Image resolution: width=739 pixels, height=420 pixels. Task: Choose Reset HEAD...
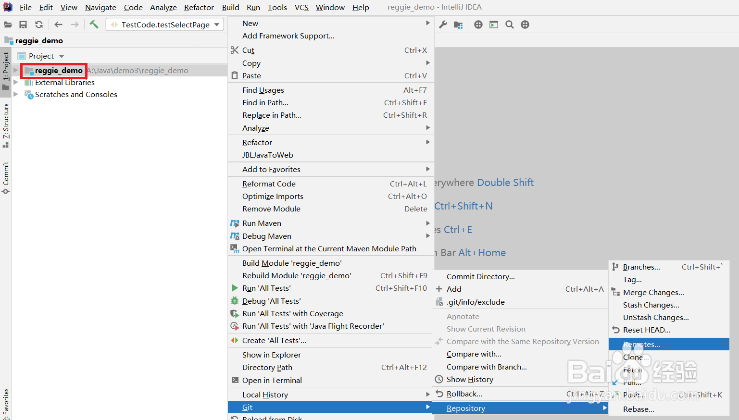point(669,330)
